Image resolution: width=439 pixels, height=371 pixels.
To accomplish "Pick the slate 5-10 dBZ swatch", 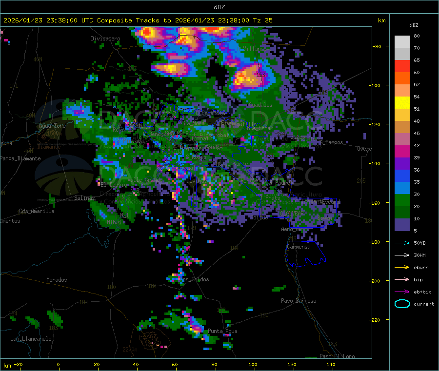I will coord(402,225).
